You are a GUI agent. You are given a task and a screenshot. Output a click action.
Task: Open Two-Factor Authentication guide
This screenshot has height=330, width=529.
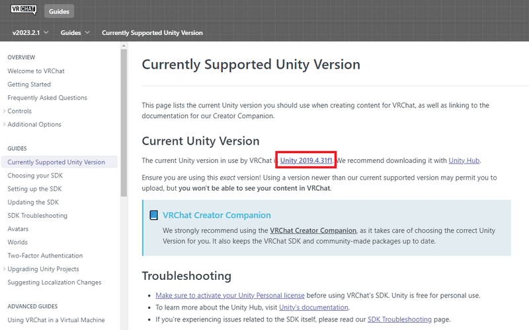point(45,255)
